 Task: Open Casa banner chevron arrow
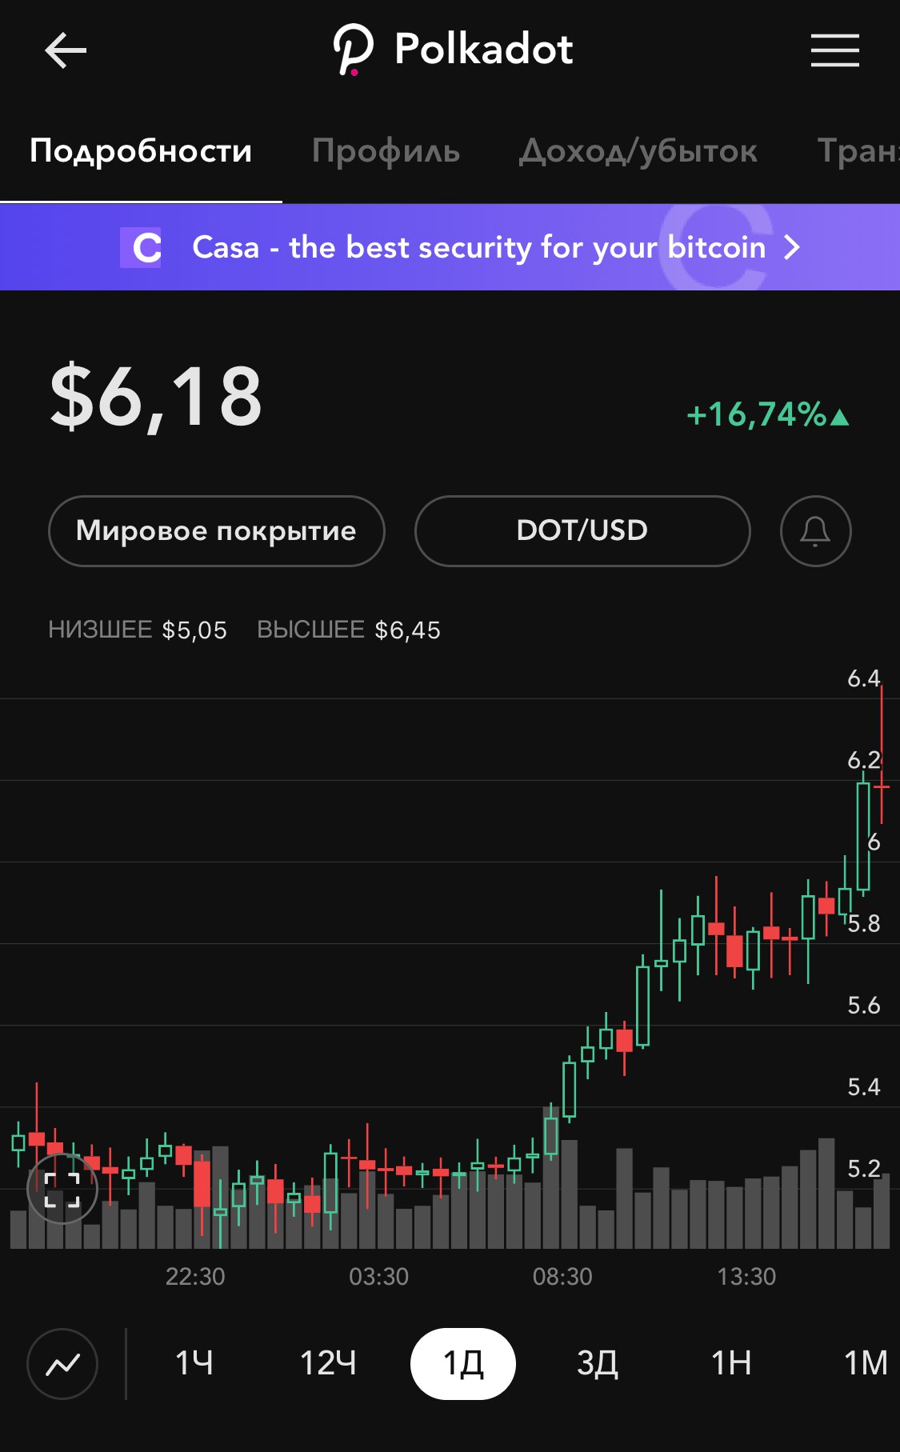tap(792, 247)
